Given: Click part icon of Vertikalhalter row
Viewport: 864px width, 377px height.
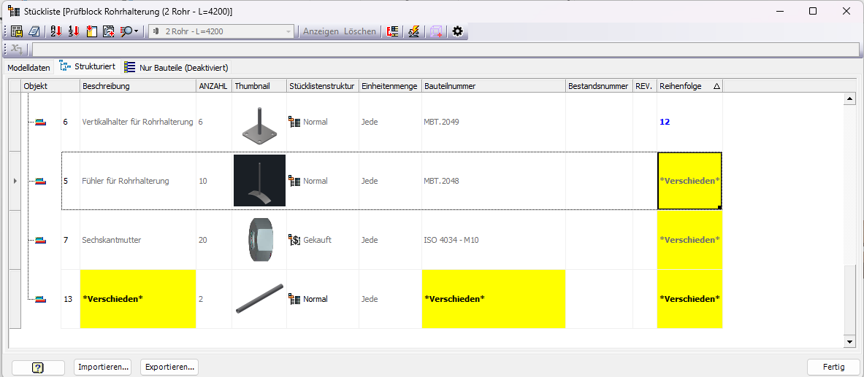Looking at the screenshot, I should (40, 123).
